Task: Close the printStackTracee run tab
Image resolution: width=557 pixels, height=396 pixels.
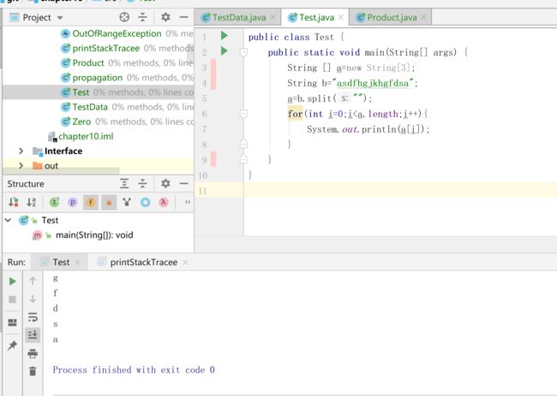Action: tap(185, 263)
